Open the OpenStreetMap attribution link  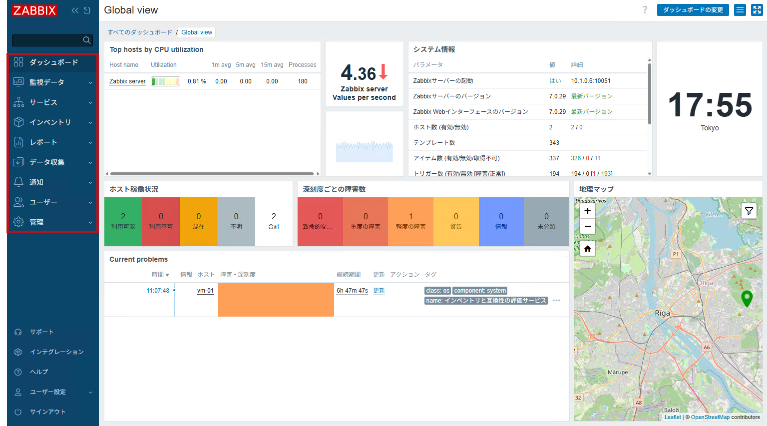pos(710,417)
